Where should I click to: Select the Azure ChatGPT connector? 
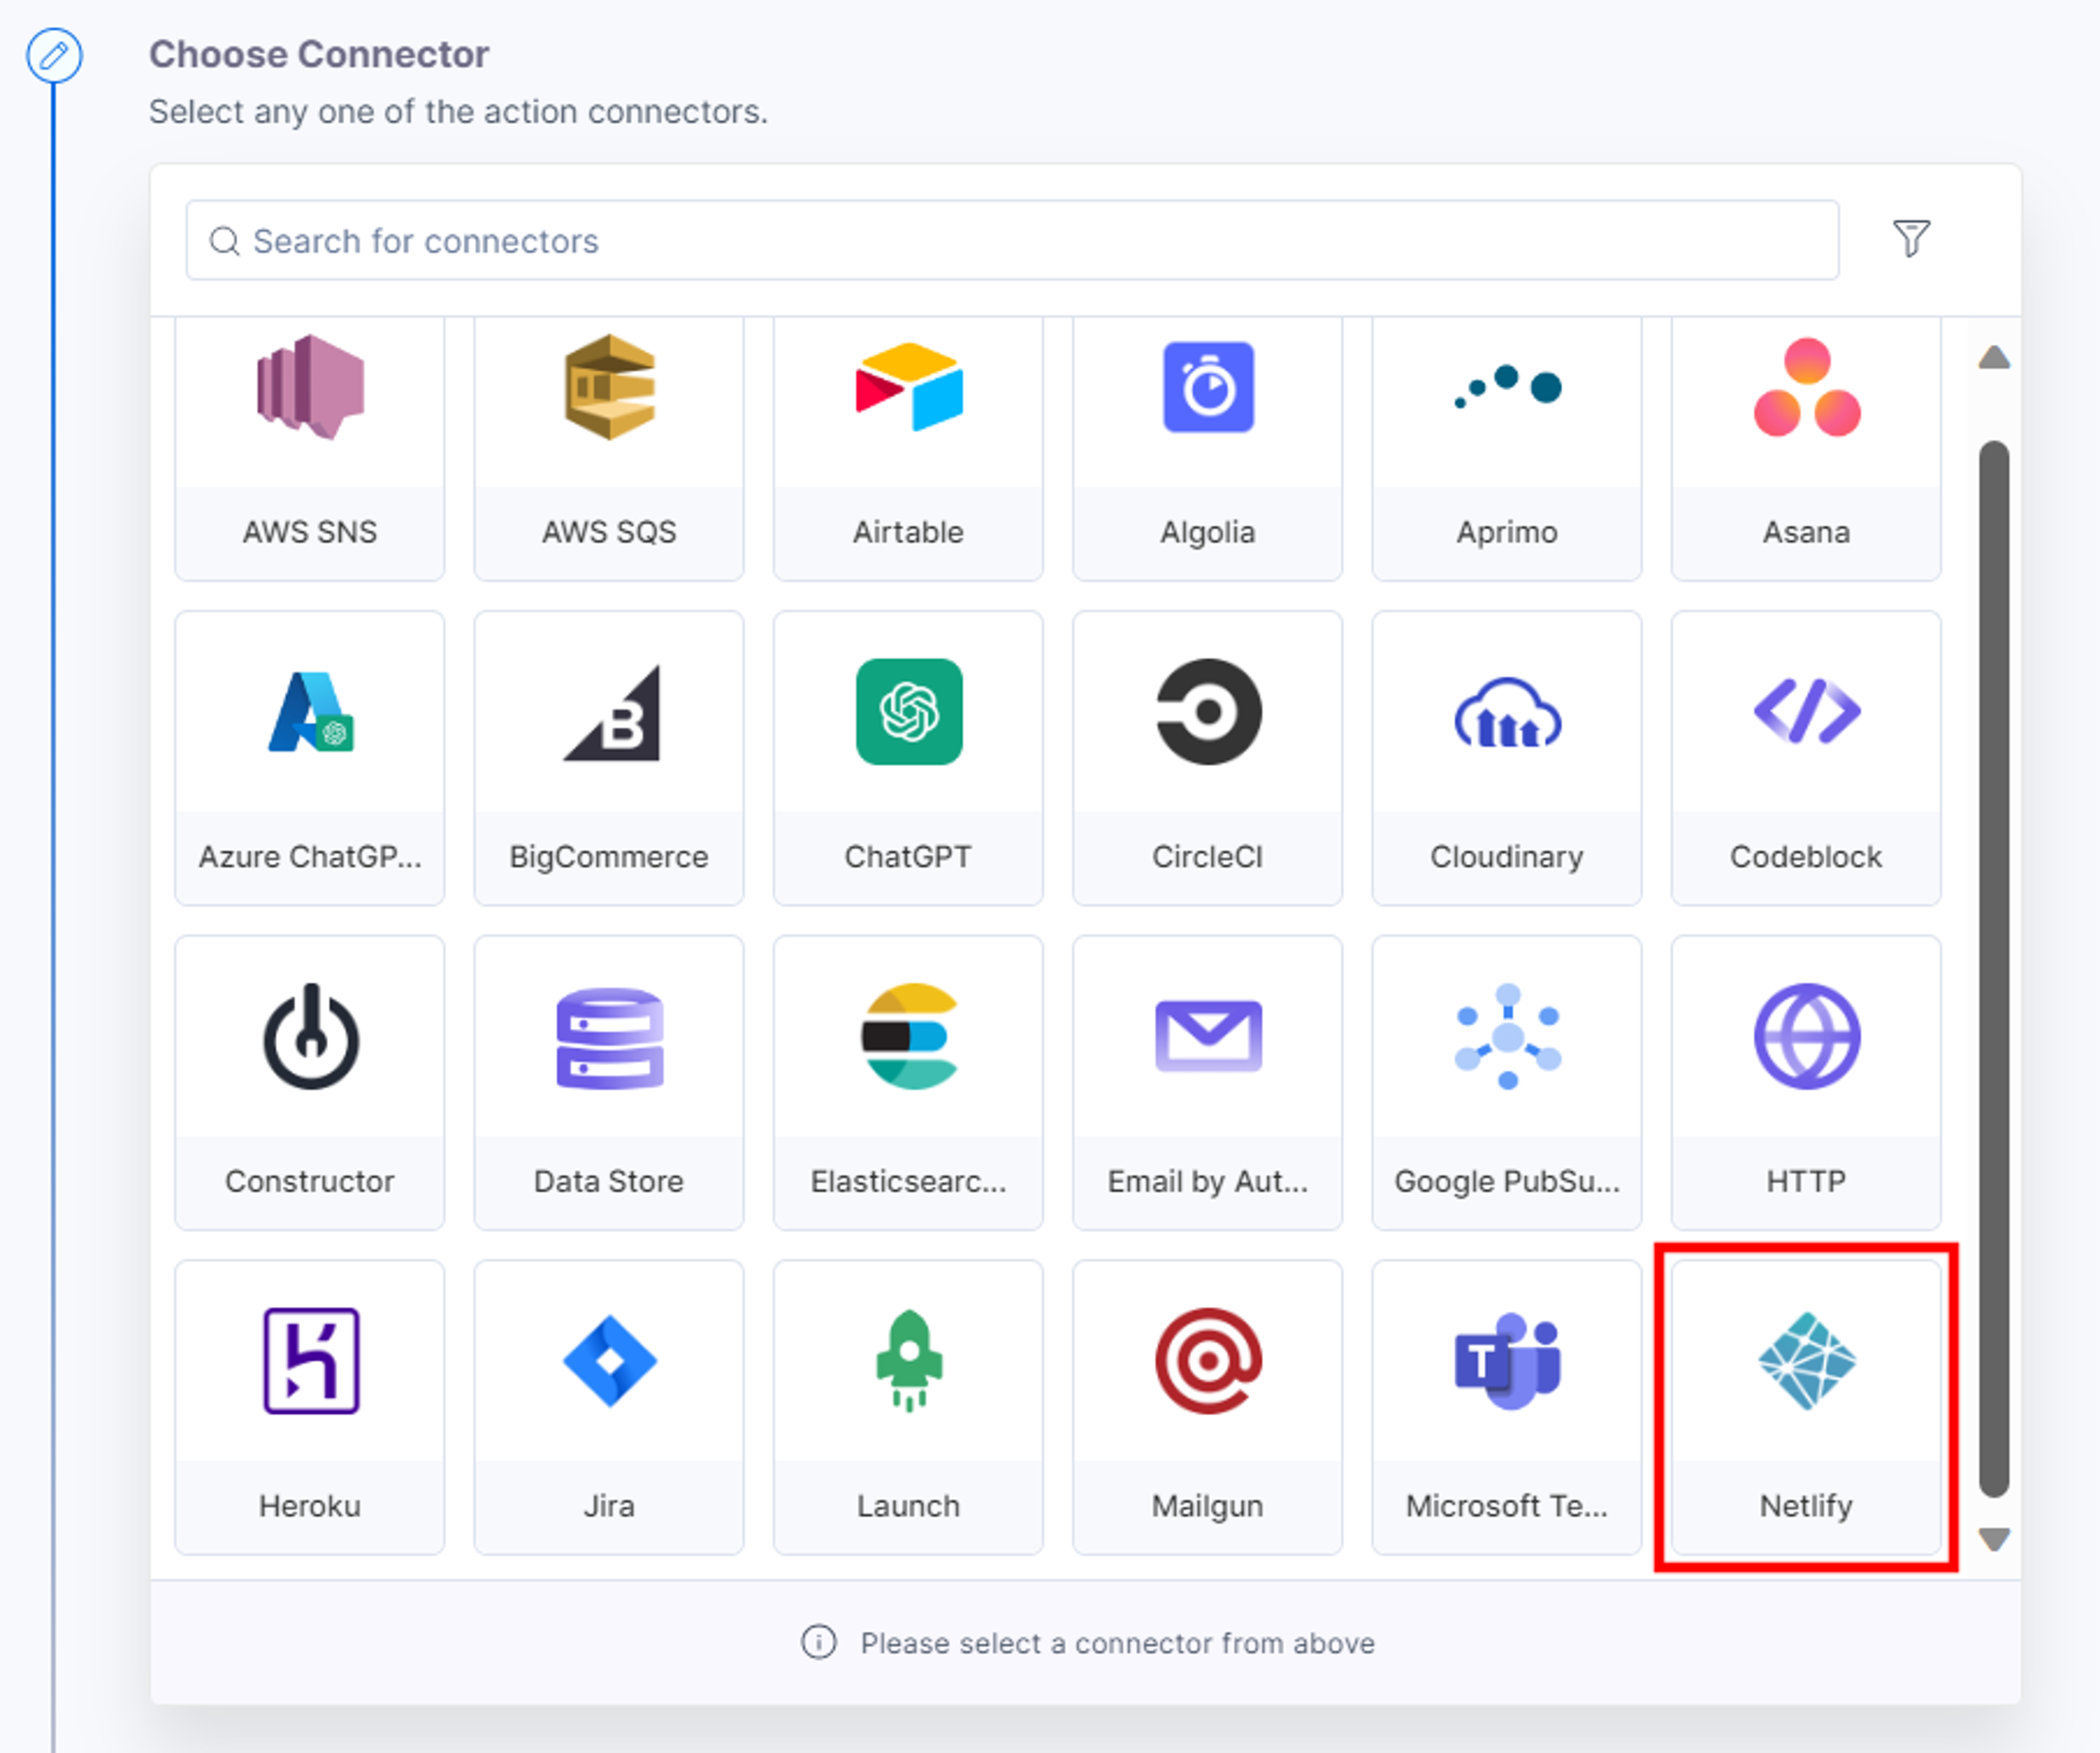[309, 759]
